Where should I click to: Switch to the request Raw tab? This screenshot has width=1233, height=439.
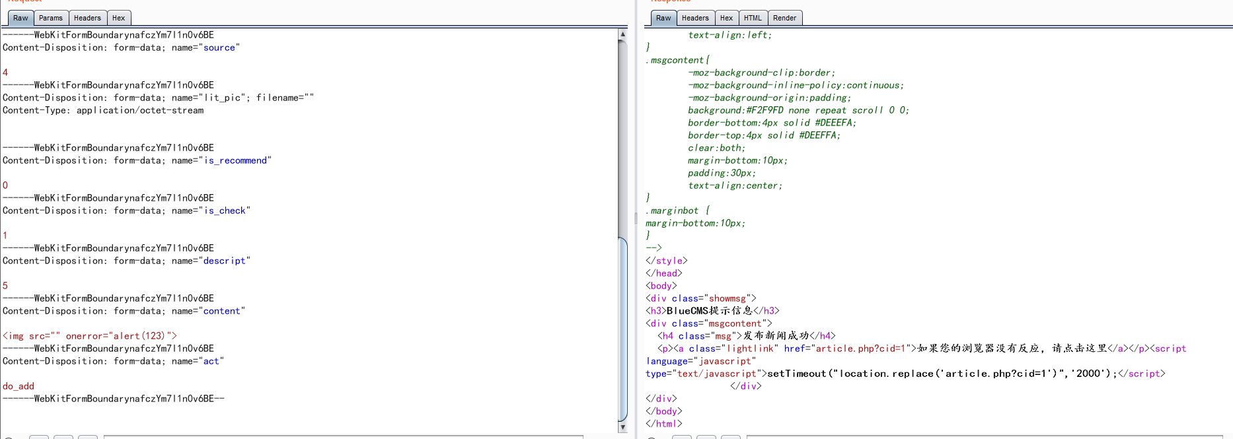point(20,18)
